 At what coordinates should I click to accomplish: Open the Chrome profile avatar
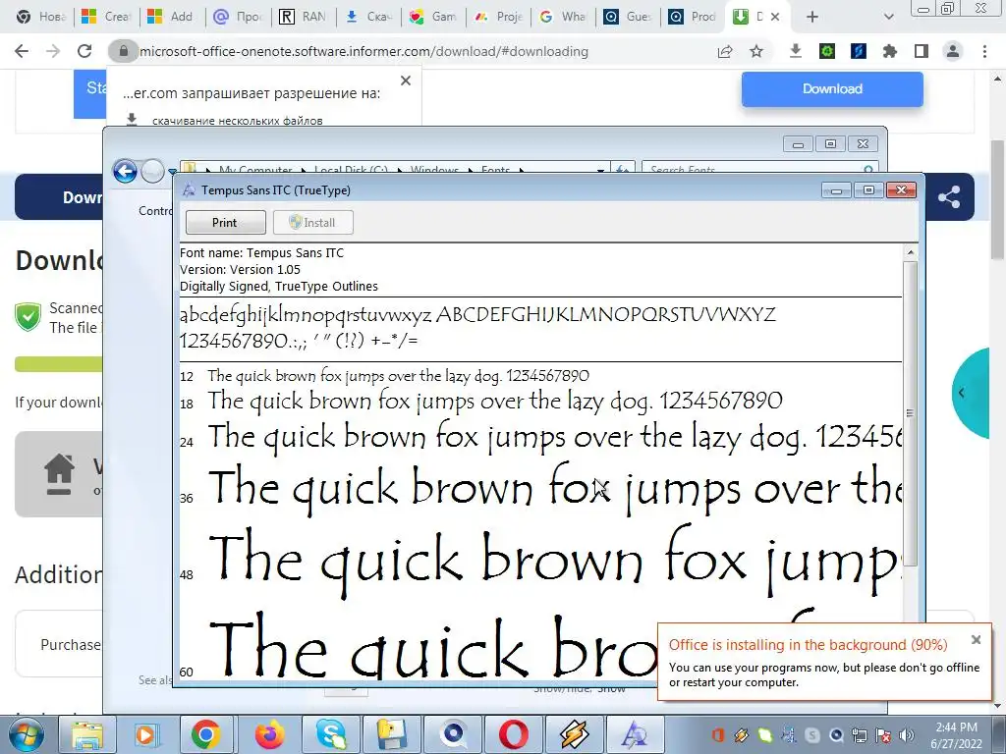click(x=953, y=51)
